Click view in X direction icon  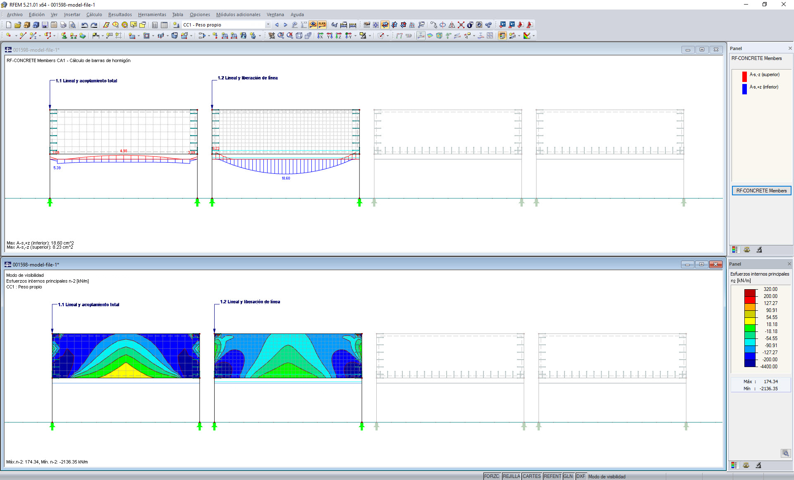click(x=320, y=36)
